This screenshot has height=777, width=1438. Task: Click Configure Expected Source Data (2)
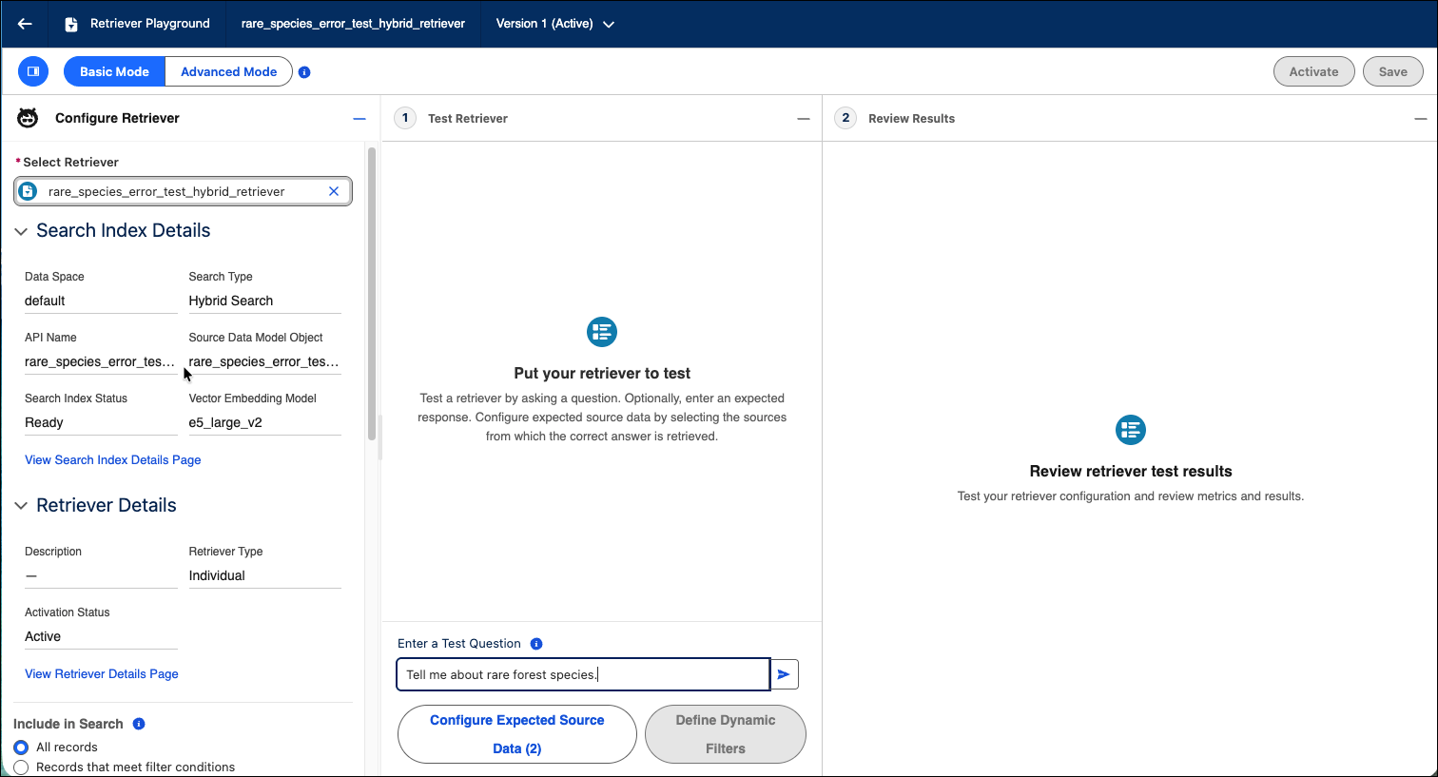(517, 734)
